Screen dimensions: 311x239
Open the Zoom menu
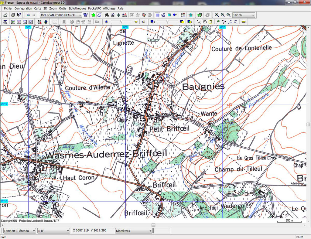point(53,8)
